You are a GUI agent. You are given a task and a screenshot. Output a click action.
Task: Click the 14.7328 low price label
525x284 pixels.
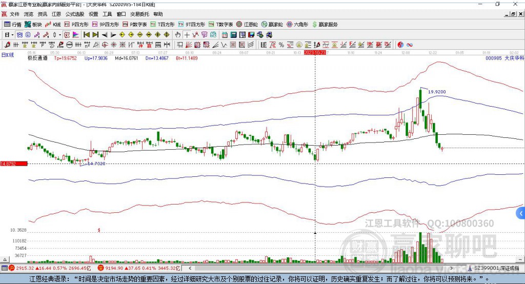pyautogui.click(x=96, y=164)
